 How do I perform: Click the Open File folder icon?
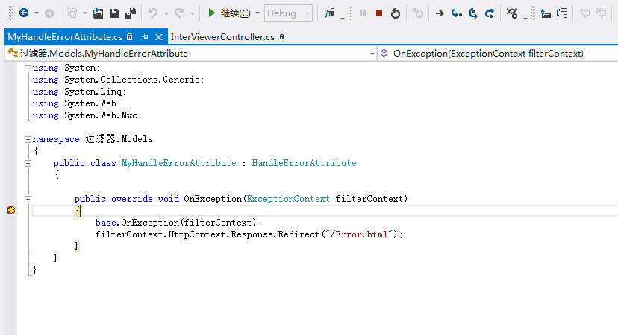tap(98, 13)
